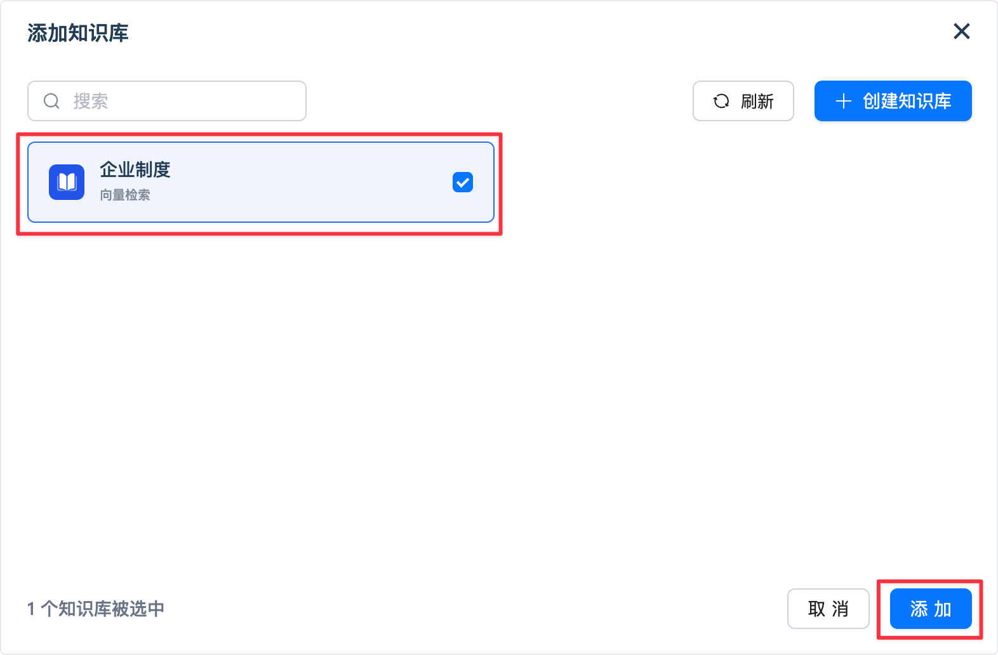Viewport: 998px width, 655px height.
Task: Click the 向量检索 subtitle text
Action: point(125,195)
